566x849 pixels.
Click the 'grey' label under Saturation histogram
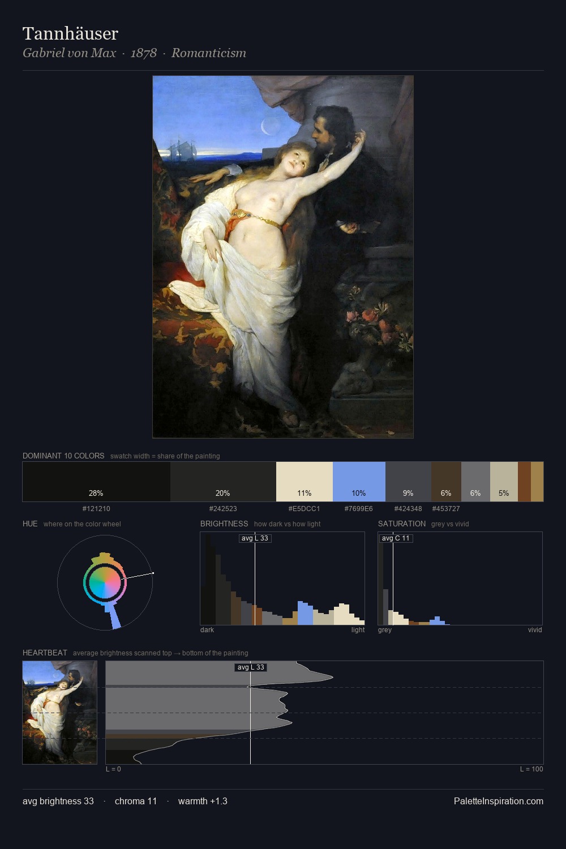pyautogui.click(x=385, y=630)
